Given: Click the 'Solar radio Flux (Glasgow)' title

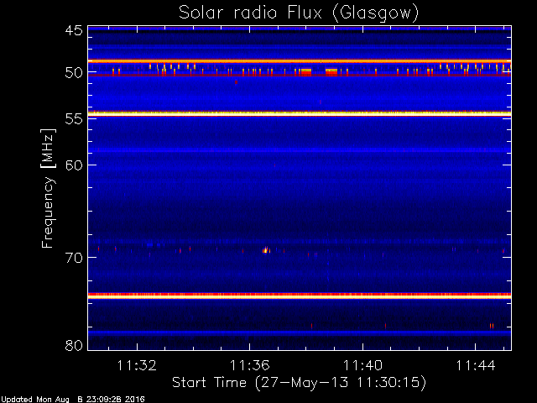Looking at the screenshot, I should click(299, 13).
